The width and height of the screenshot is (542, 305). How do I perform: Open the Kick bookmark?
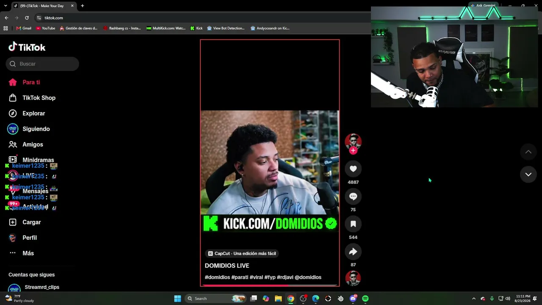pos(196,28)
